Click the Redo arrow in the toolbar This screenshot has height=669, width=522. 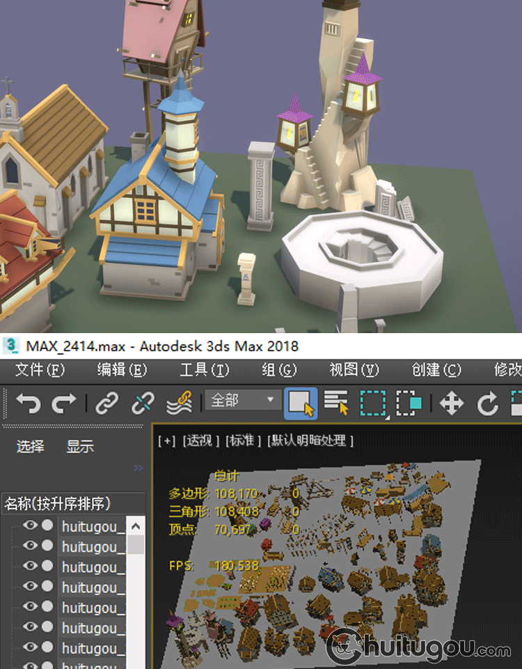pos(64,403)
